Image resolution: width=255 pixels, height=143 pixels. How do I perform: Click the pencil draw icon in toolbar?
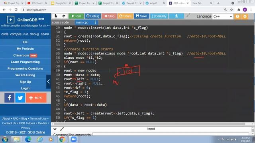[188, 15]
